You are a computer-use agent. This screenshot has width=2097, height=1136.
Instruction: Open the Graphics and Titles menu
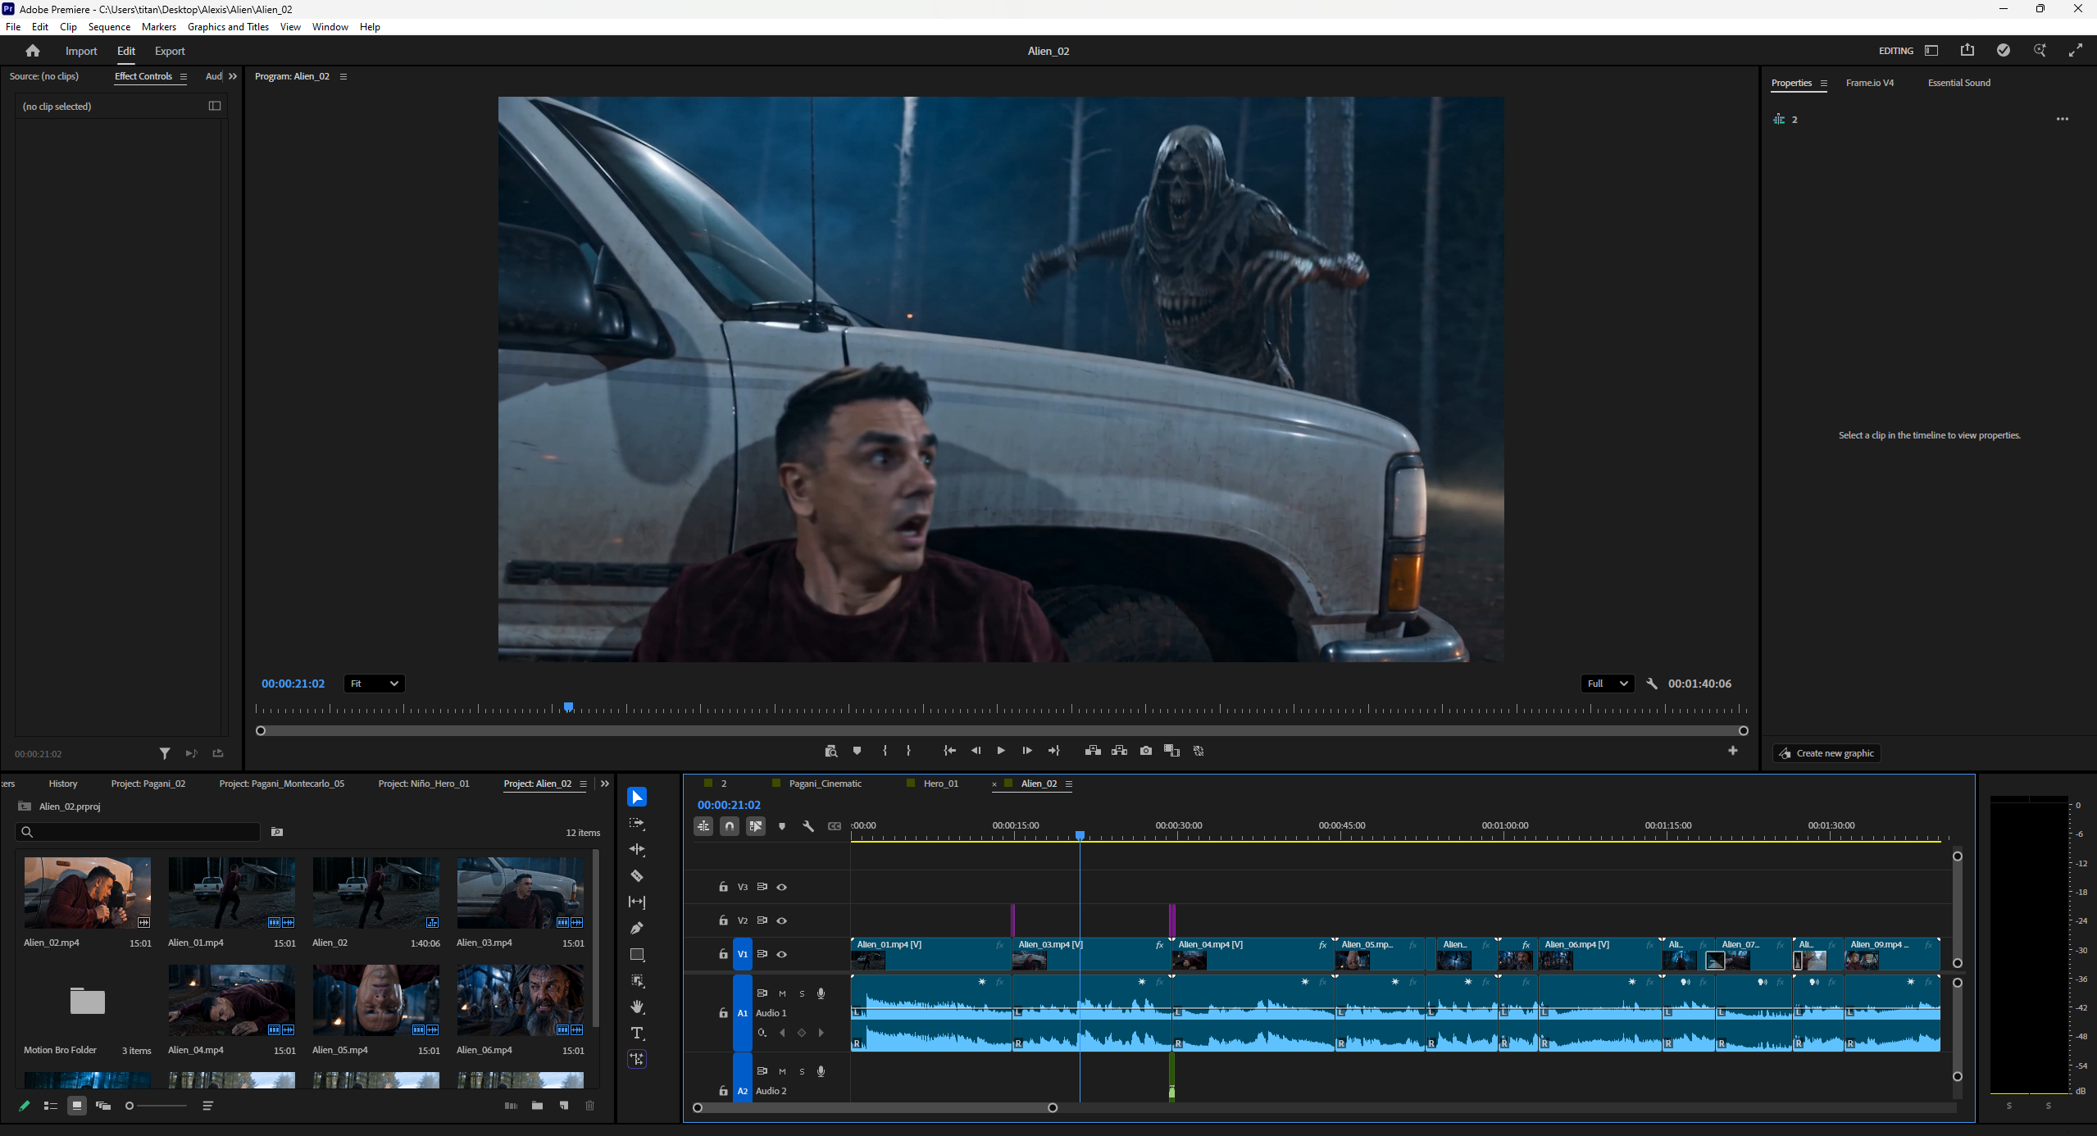pos(228,27)
